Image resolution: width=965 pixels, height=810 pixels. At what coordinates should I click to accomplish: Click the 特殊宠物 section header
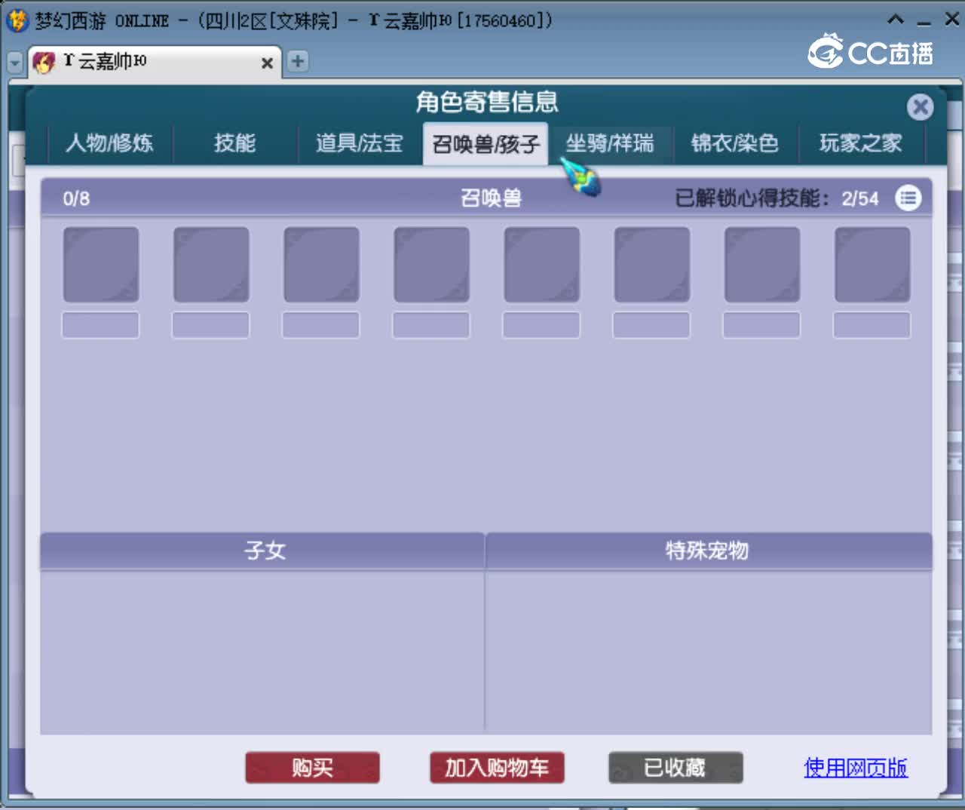point(709,551)
